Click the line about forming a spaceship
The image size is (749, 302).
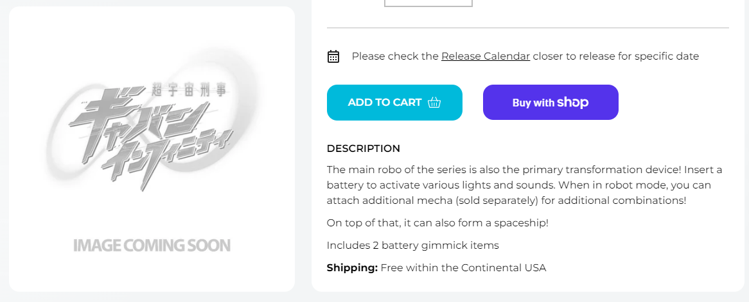pyautogui.click(x=437, y=223)
